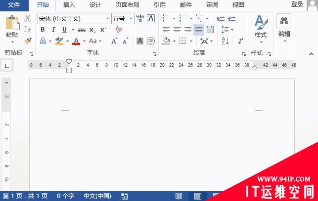318x201 pixels.
Task: Apply red font color
Action: point(76,41)
